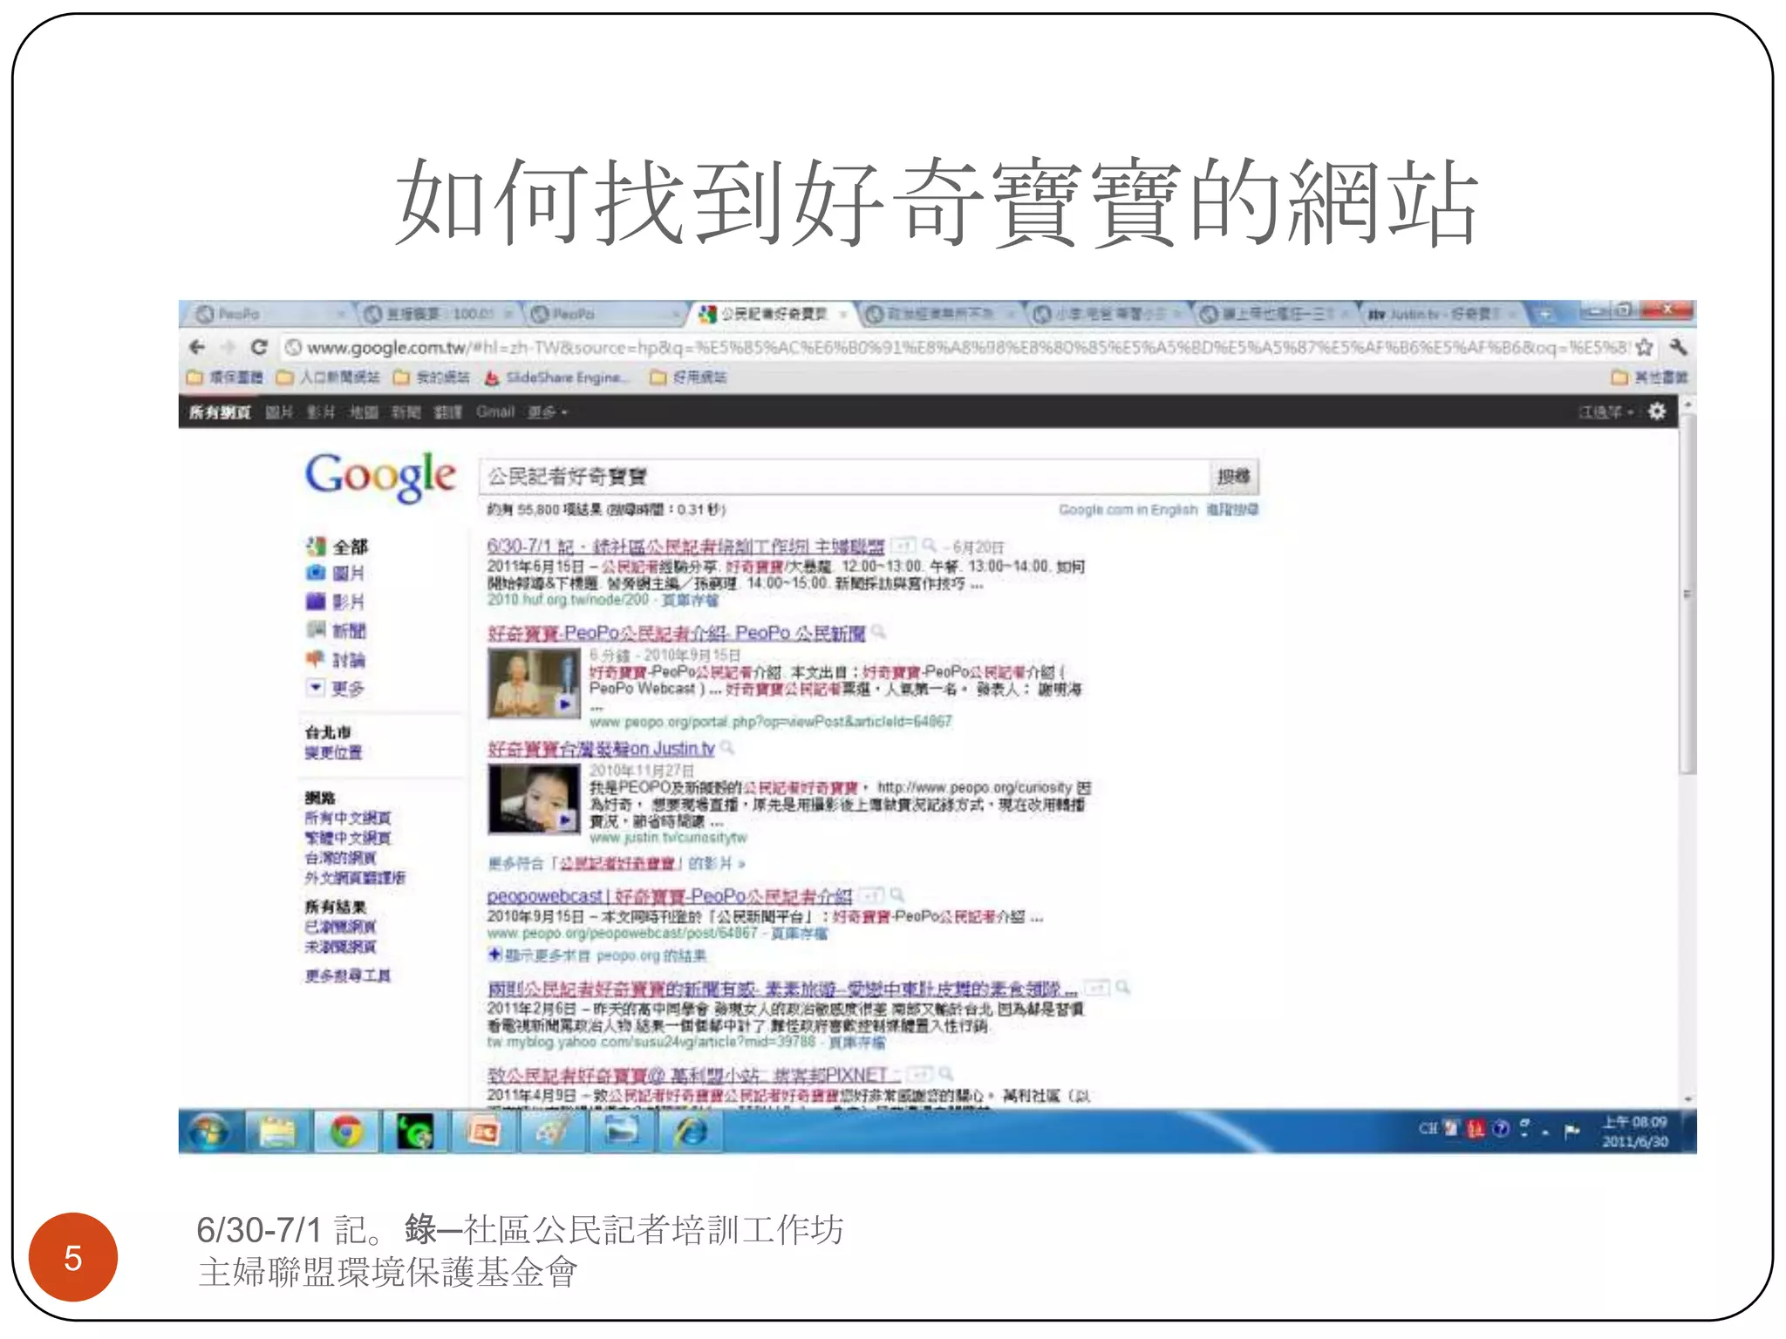Viewport: 1786px width, 1339px height.
Task: Click the picture-window taskbar icon
Action: point(622,1132)
